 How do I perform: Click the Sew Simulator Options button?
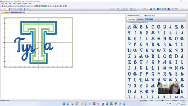184,9
